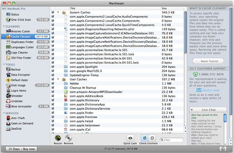
Task: Select the com.apple.psnormalizer.fontcache.le.501 row
Action: tap(117, 50)
